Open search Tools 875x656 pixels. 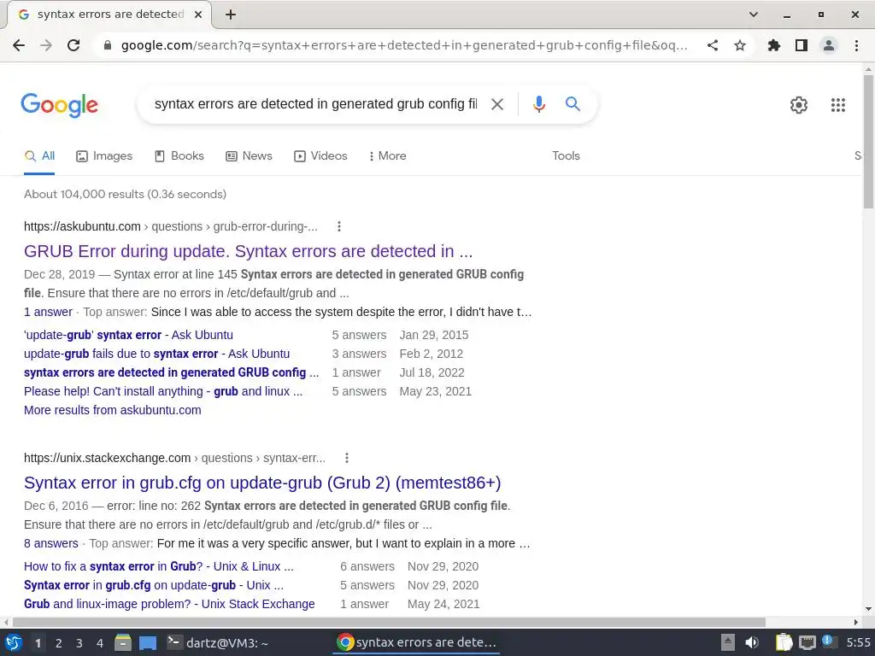point(566,156)
